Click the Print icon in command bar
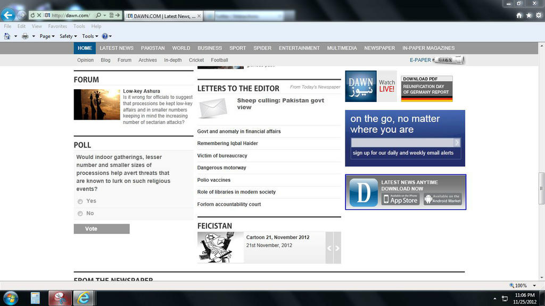The width and height of the screenshot is (545, 306). 25,36
